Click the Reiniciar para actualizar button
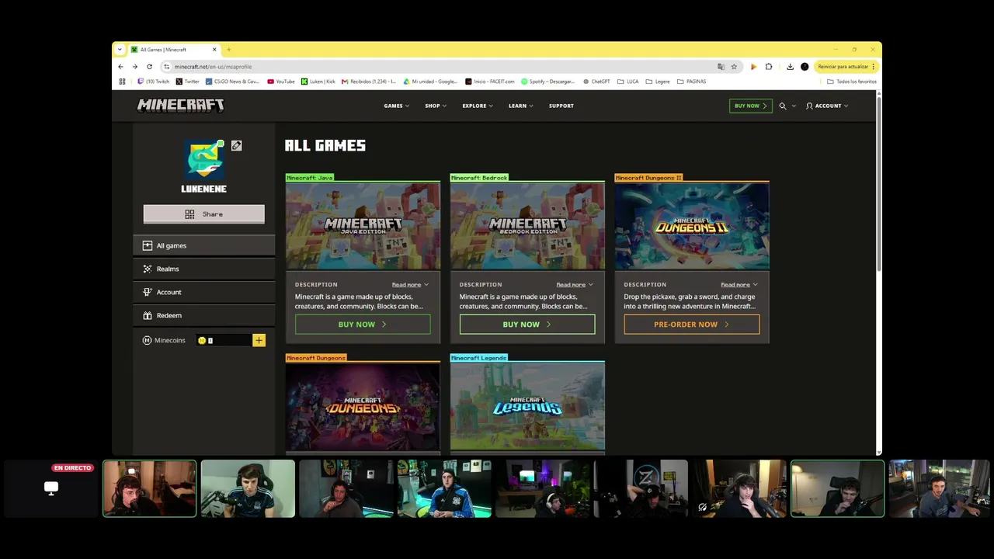The image size is (994, 559). point(846,67)
